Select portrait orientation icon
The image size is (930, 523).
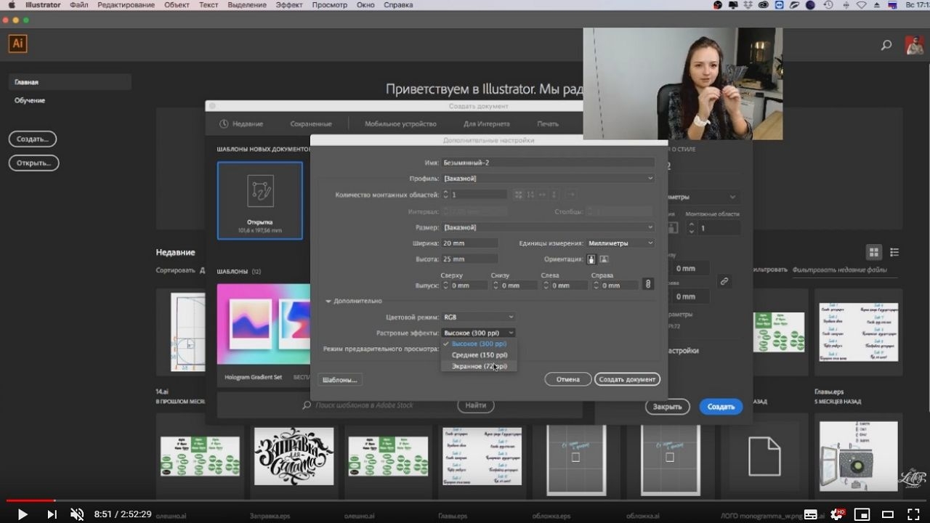(x=591, y=259)
